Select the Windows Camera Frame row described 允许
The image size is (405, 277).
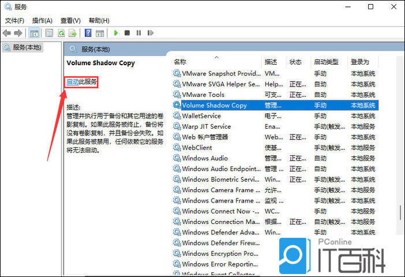pyautogui.click(x=275, y=190)
